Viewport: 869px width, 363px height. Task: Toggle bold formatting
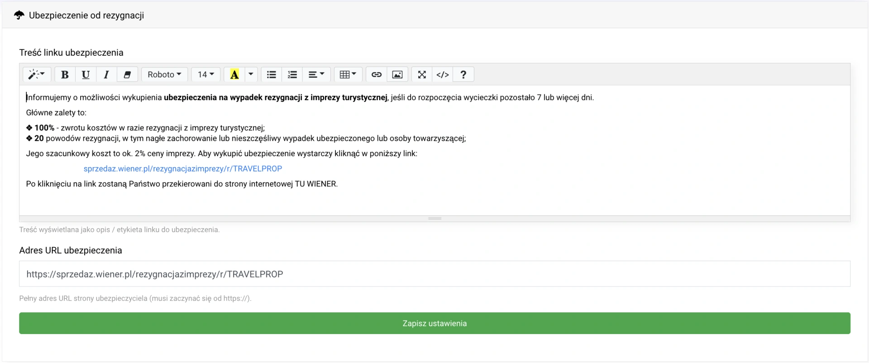[x=65, y=75]
